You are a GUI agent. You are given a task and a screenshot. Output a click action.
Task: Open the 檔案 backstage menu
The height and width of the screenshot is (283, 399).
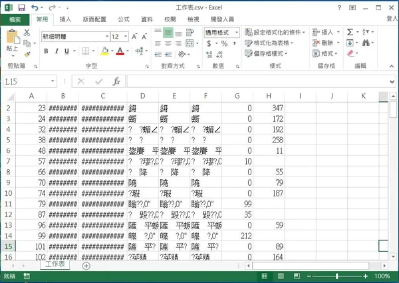(15, 20)
